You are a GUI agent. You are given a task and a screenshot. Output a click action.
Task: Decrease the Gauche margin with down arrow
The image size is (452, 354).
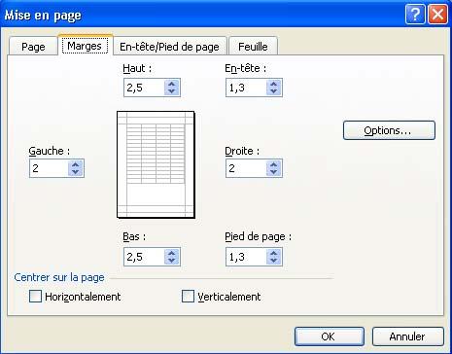point(76,172)
